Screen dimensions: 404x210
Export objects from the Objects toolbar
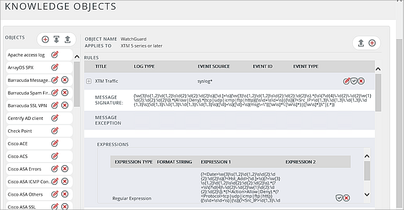coord(67,40)
